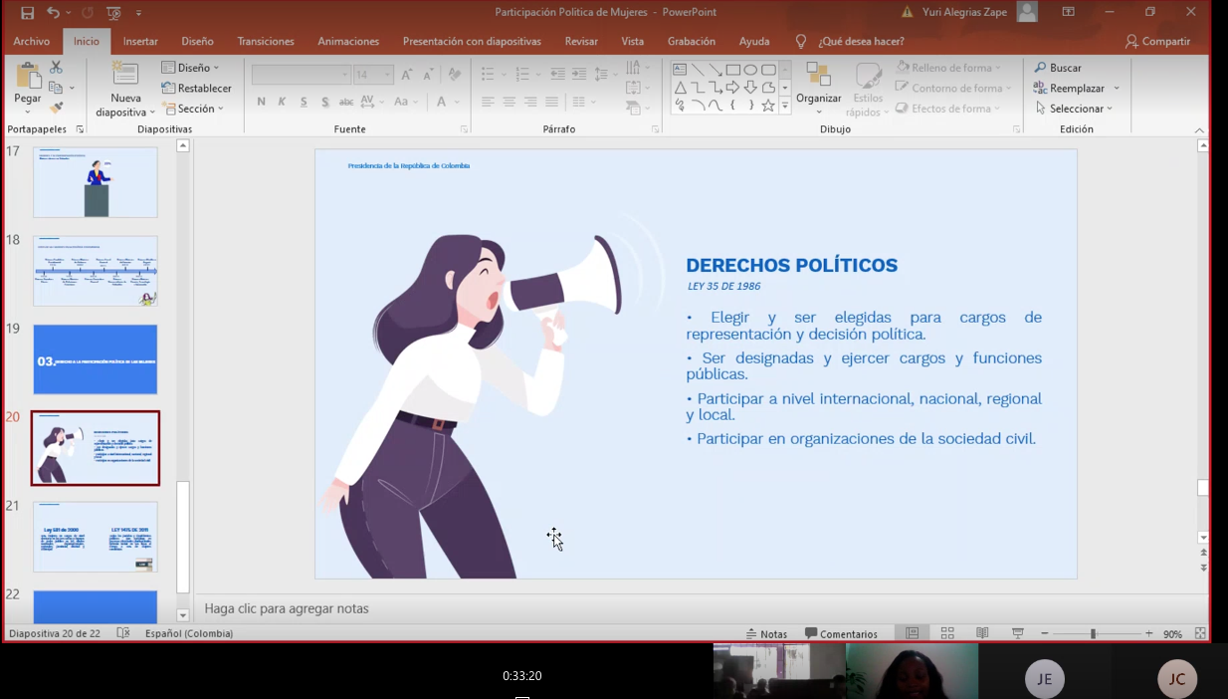
Task: Toggle the Comentarios pane
Action: [x=841, y=634]
